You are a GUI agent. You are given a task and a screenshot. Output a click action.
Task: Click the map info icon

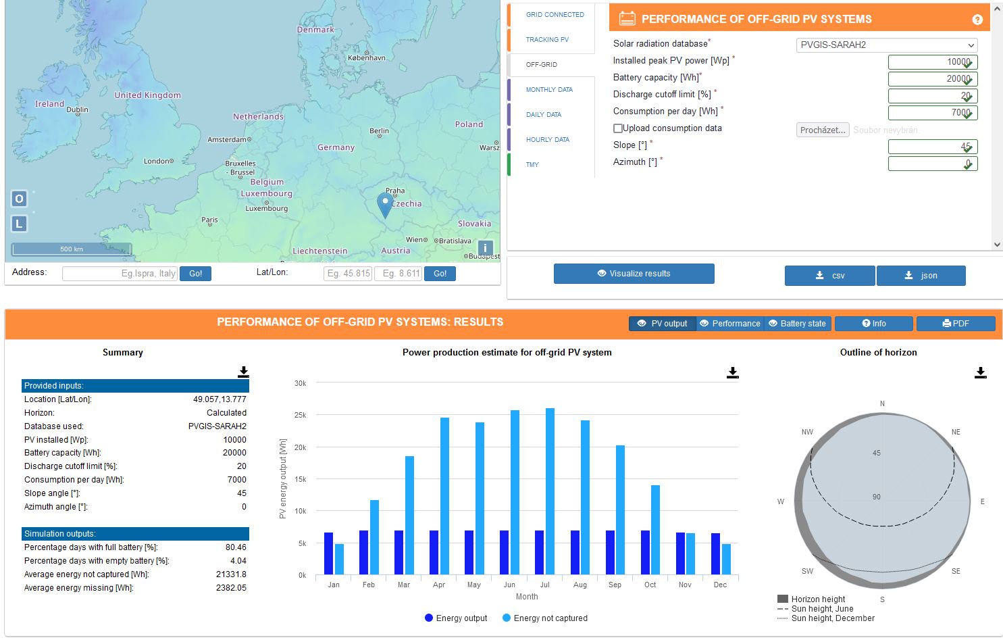pos(485,248)
